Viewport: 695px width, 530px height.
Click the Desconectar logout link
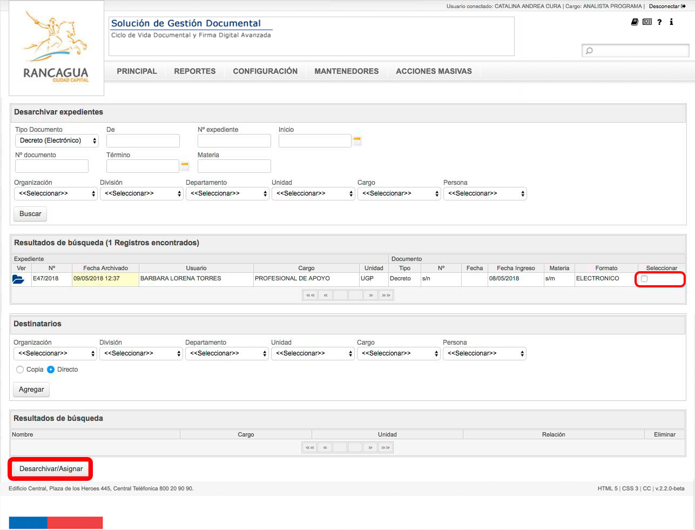click(667, 6)
